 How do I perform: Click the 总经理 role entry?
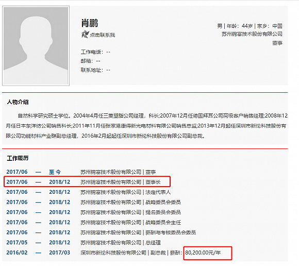coord(153,243)
